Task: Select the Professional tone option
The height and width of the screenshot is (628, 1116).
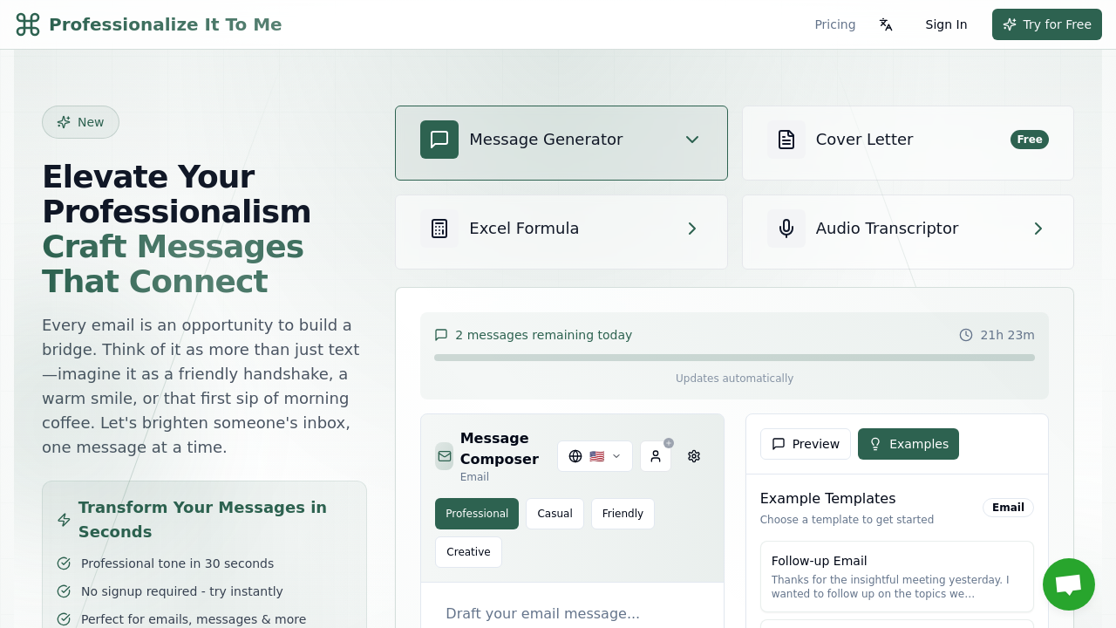Action: [x=477, y=514]
